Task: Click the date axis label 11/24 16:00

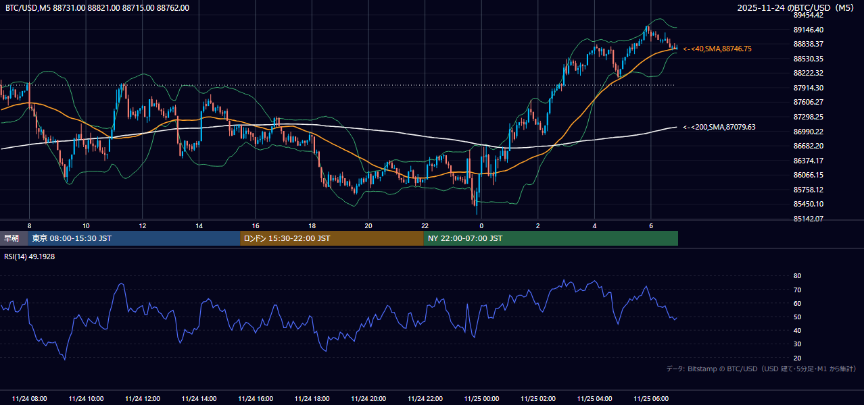Action: click(x=256, y=399)
